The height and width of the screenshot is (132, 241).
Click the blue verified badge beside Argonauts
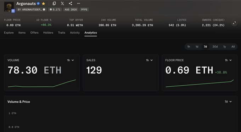point(38,4)
